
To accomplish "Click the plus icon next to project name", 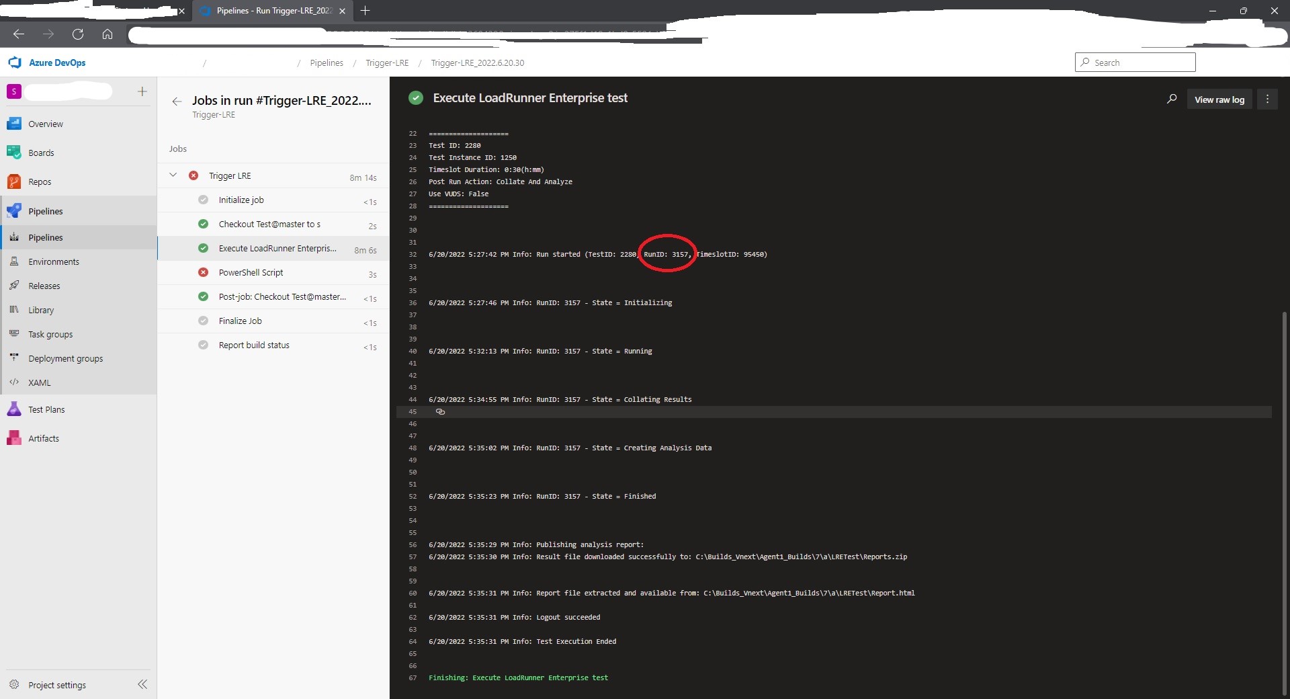I will (x=142, y=91).
